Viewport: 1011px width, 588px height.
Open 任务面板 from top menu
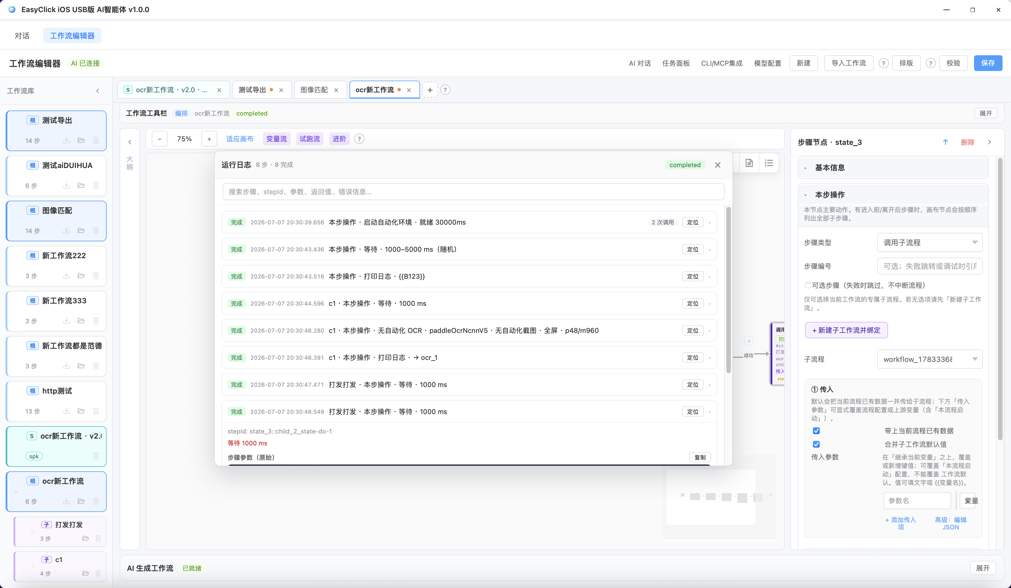click(676, 63)
